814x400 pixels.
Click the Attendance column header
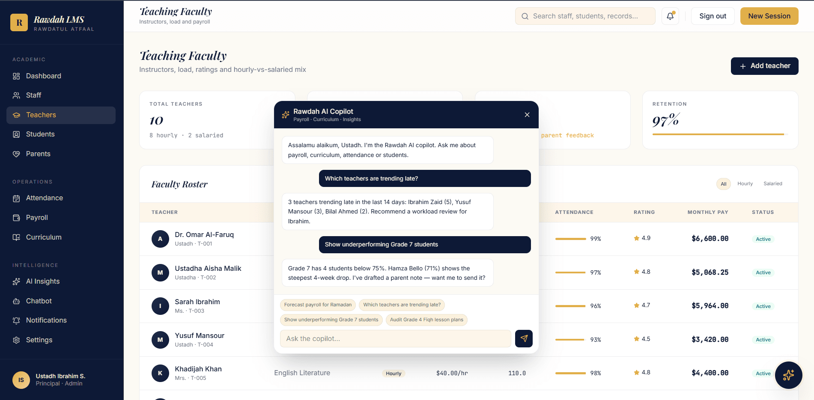(574, 212)
